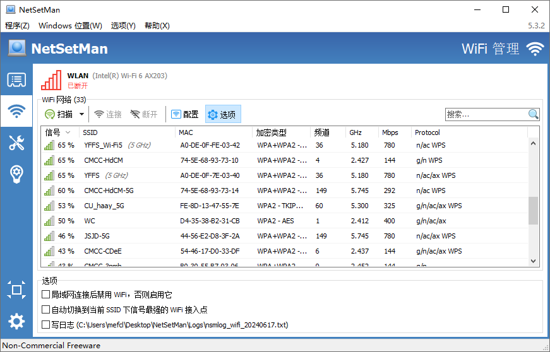
Task: Open the 扫描 dropdown arrow
Action: tap(81, 114)
